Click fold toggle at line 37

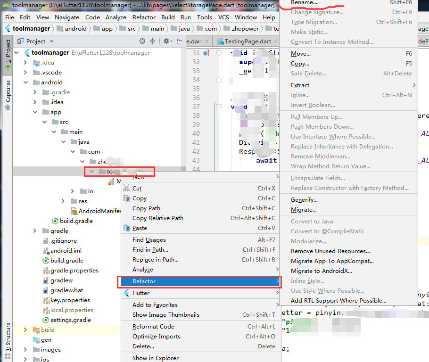(219, 107)
